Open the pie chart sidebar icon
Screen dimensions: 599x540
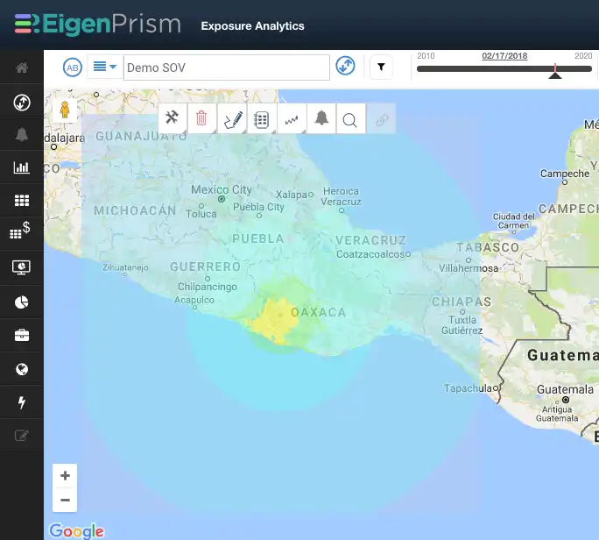tap(22, 302)
